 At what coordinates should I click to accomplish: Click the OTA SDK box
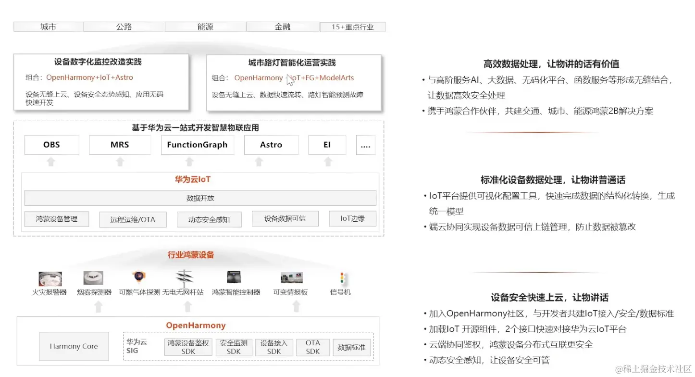[313, 347]
